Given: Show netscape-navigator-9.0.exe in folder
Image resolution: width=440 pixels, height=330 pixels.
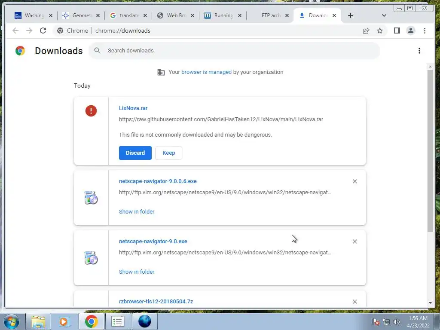Looking at the screenshot, I should pyautogui.click(x=137, y=272).
